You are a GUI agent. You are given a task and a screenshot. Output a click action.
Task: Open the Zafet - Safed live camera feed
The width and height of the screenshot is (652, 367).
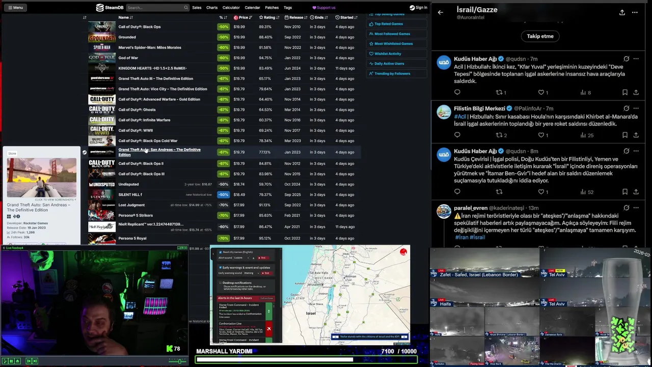(x=484, y=264)
